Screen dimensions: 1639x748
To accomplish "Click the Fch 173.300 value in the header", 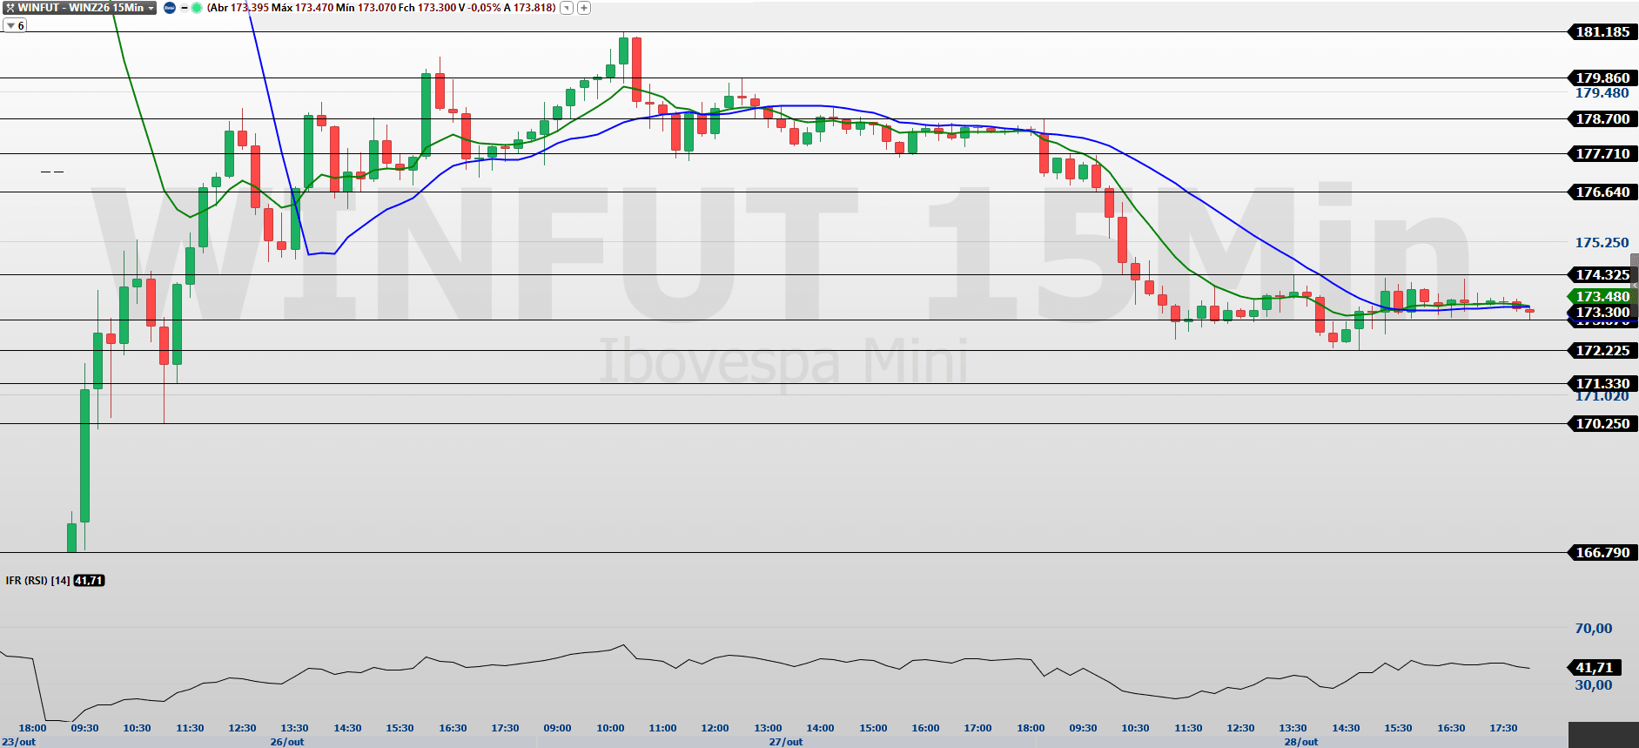I will pos(427,8).
